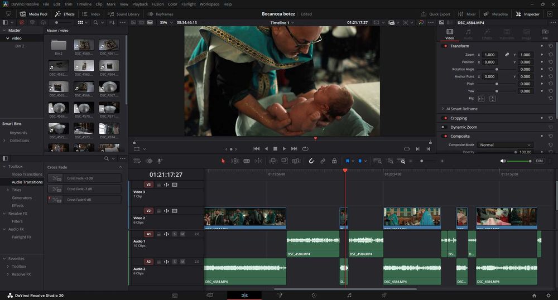Open the Sound Library panel
Screen dimensions: 558x300
point(123,14)
